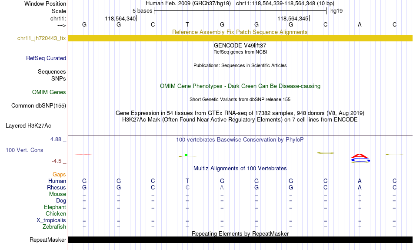Click Rhesus mismatched base A in alignment
413x250 pixels.
pos(222,187)
